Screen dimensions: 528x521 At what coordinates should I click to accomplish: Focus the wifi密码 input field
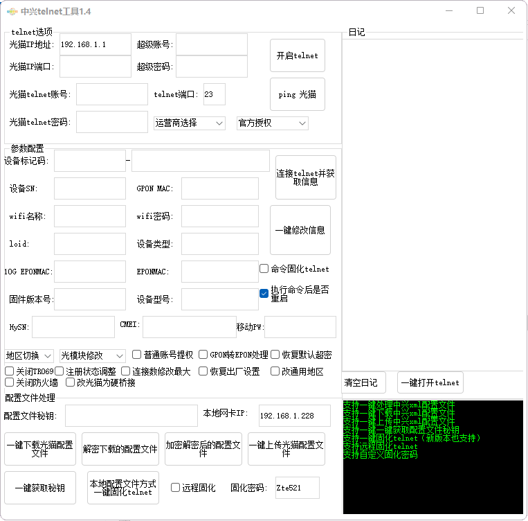(x=220, y=216)
